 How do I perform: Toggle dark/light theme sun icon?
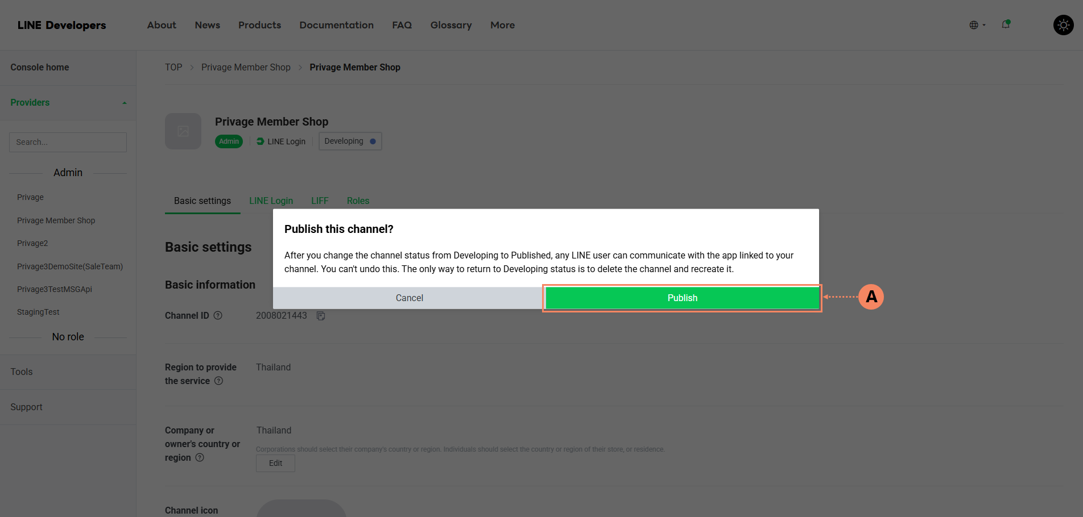pos(1063,25)
